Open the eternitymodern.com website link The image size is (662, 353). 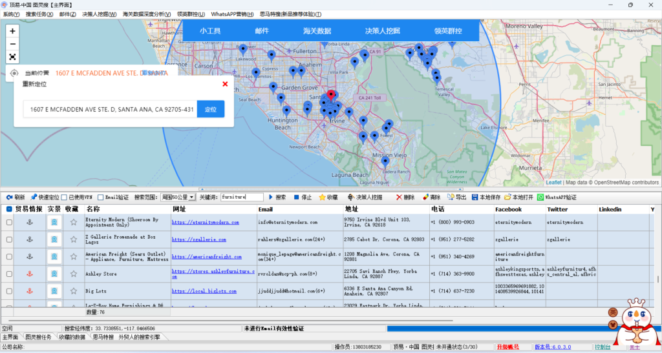205,222
